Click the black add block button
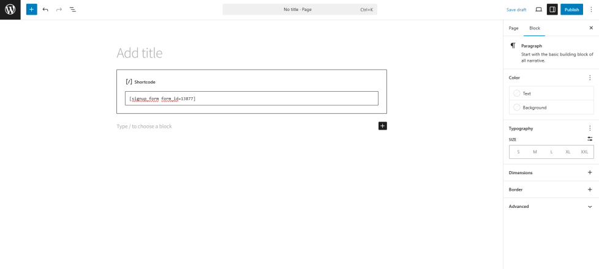 click(x=382, y=126)
